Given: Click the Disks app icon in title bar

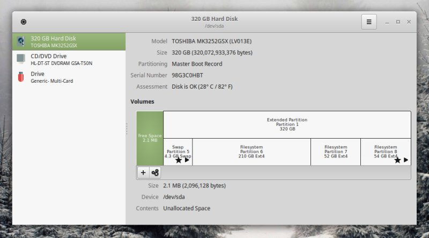Looking at the screenshot, I should [23, 22].
